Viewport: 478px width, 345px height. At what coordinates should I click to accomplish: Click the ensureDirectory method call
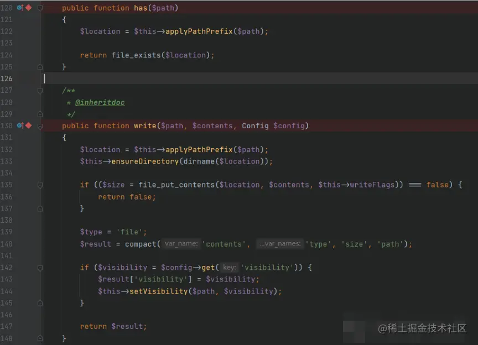tap(145, 161)
